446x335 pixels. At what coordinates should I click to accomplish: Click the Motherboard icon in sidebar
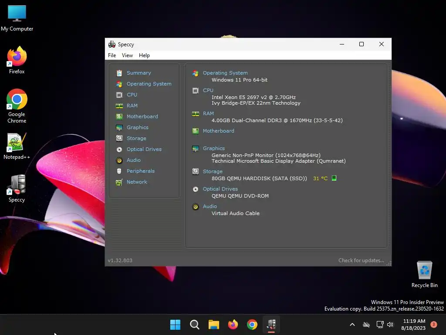click(x=119, y=116)
